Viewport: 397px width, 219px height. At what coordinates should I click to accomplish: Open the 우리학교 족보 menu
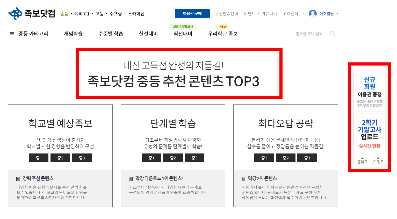point(222,34)
